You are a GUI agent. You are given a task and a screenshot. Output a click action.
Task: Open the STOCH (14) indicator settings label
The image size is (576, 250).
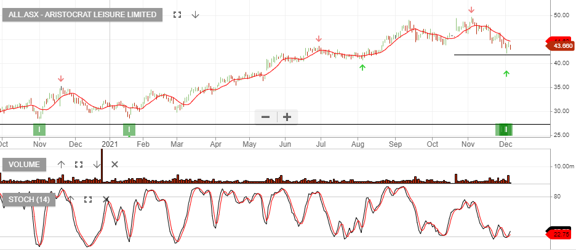pos(29,200)
